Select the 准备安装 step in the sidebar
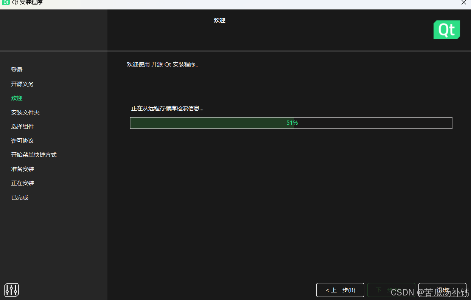This screenshot has width=471, height=300. [x=23, y=169]
